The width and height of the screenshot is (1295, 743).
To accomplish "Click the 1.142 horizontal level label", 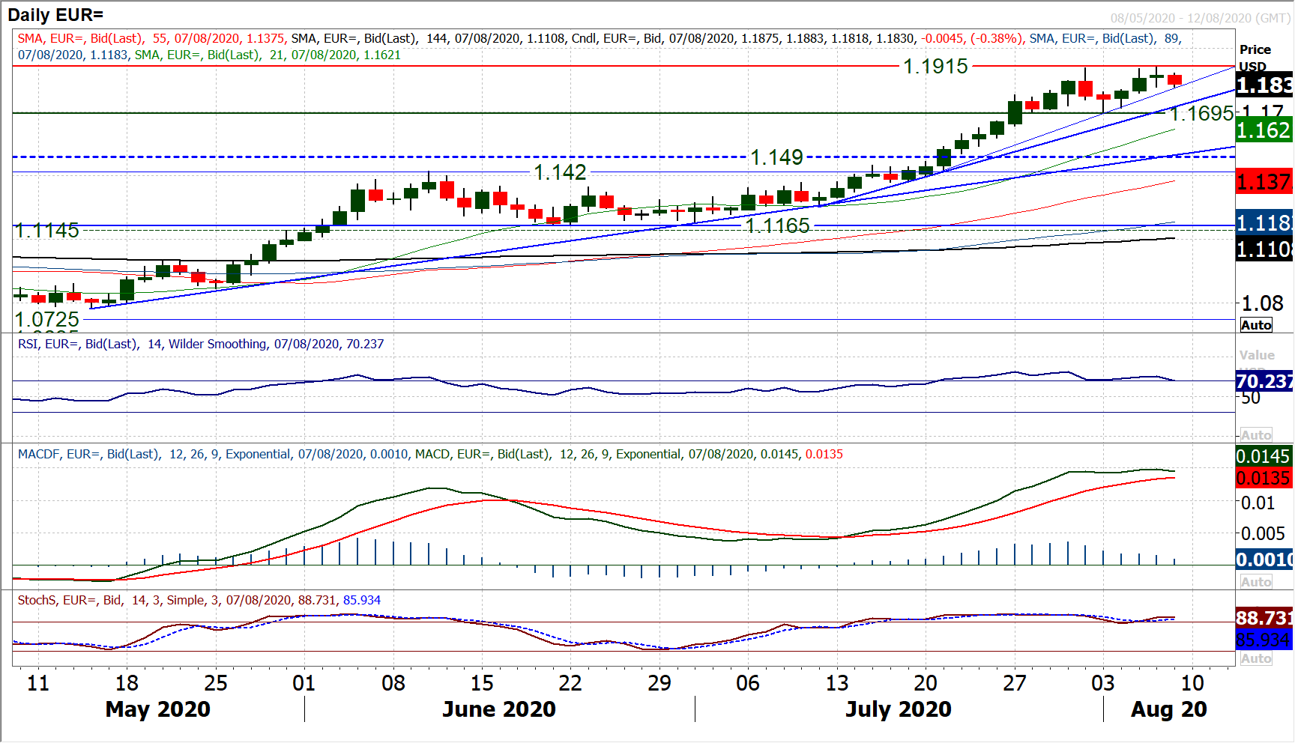I will pos(560,172).
